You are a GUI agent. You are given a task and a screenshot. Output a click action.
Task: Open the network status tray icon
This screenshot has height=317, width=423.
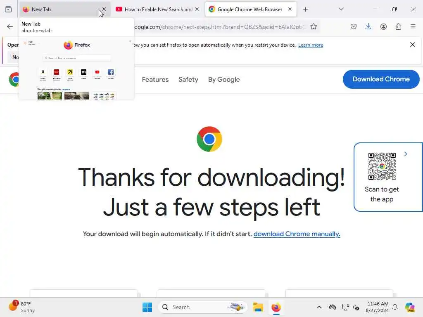[x=346, y=307]
